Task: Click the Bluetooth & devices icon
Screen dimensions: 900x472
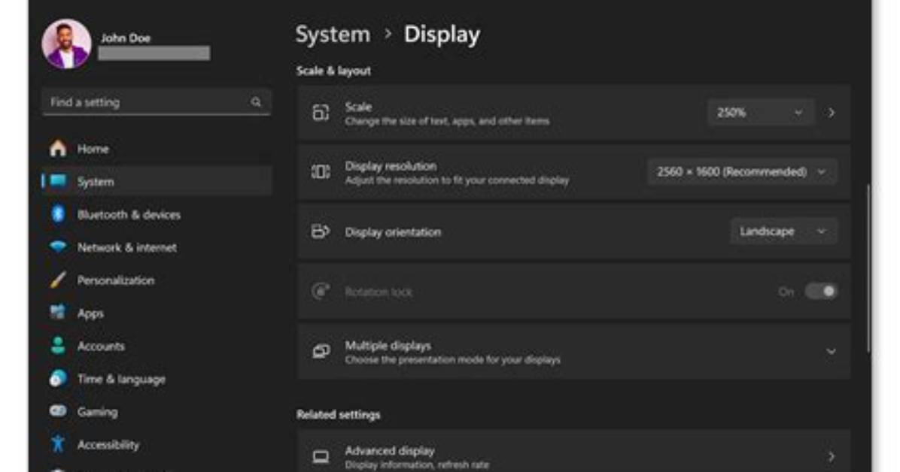Action: (58, 214)
